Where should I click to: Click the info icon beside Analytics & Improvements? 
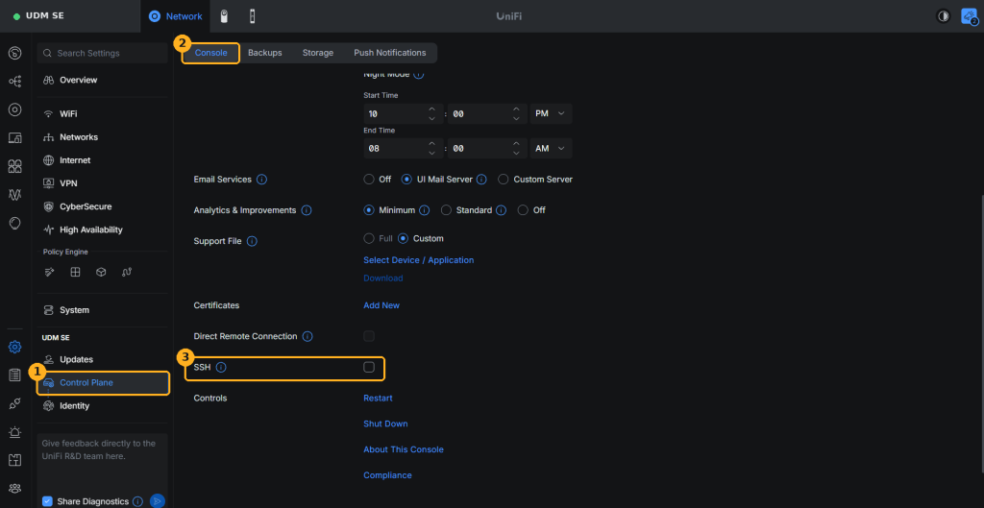pyautogui.click(x=307, y=210)
